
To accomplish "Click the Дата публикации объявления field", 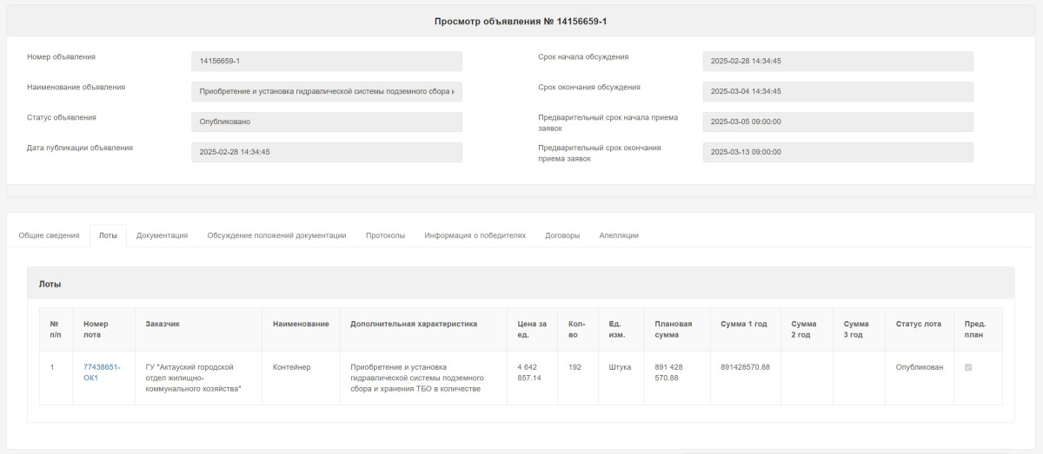I will tap(327, 152).
